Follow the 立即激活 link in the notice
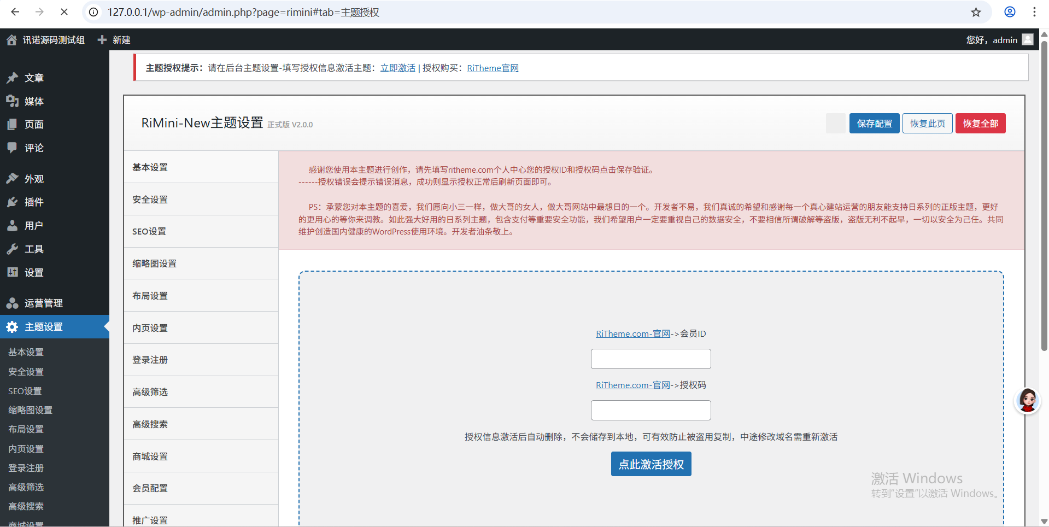Viewport: 1049px width, 527px height. [397, 68]
